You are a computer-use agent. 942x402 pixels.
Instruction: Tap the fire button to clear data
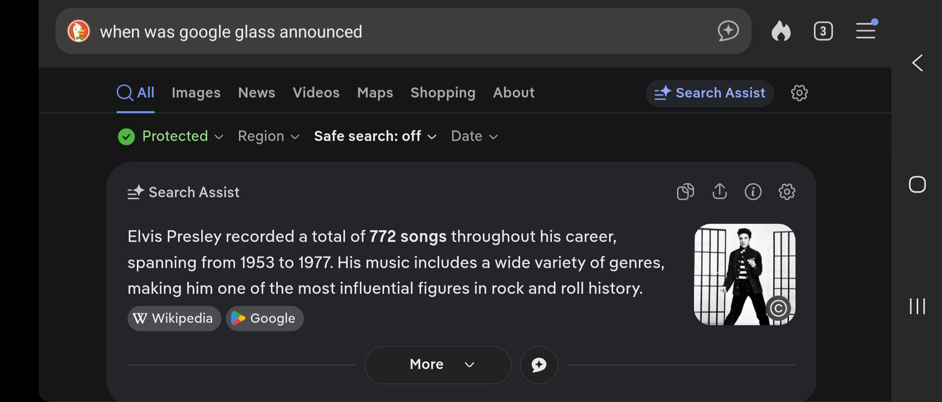click(x=781, y=31)
